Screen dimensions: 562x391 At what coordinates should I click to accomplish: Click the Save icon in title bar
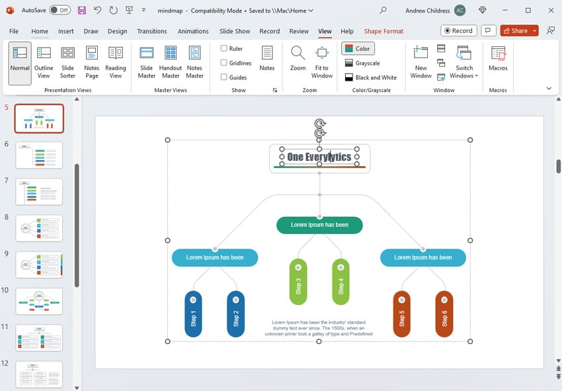pos(82,11)
